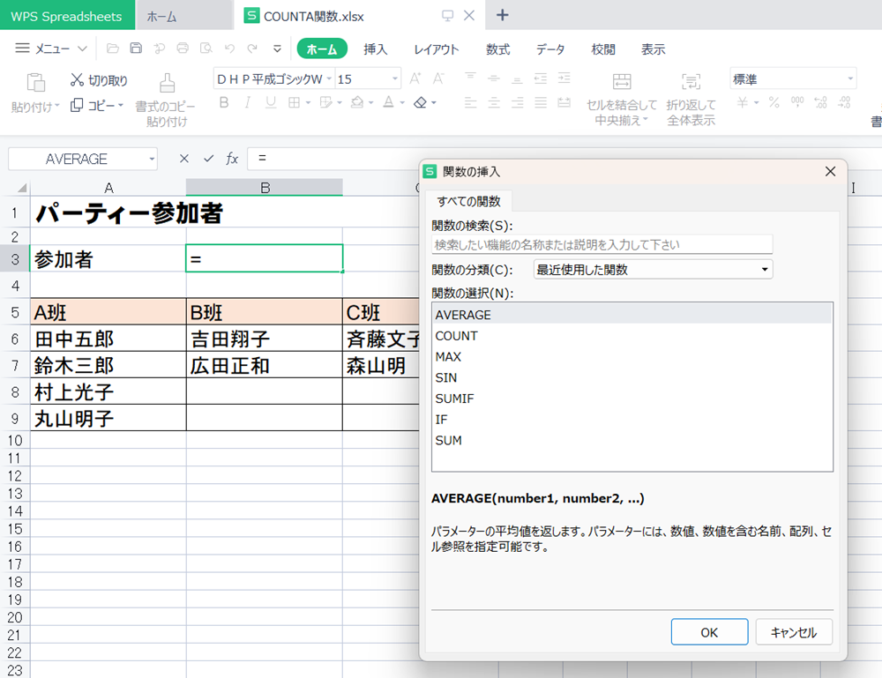Image resolution: width=882 pixels, height=678 pixels.
Task: Decrease font size icon
Action: pyautogui.click(x=438, y=78)
